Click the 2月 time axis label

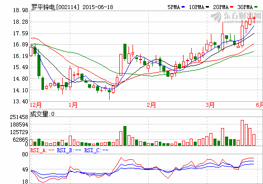click(151, 105)
